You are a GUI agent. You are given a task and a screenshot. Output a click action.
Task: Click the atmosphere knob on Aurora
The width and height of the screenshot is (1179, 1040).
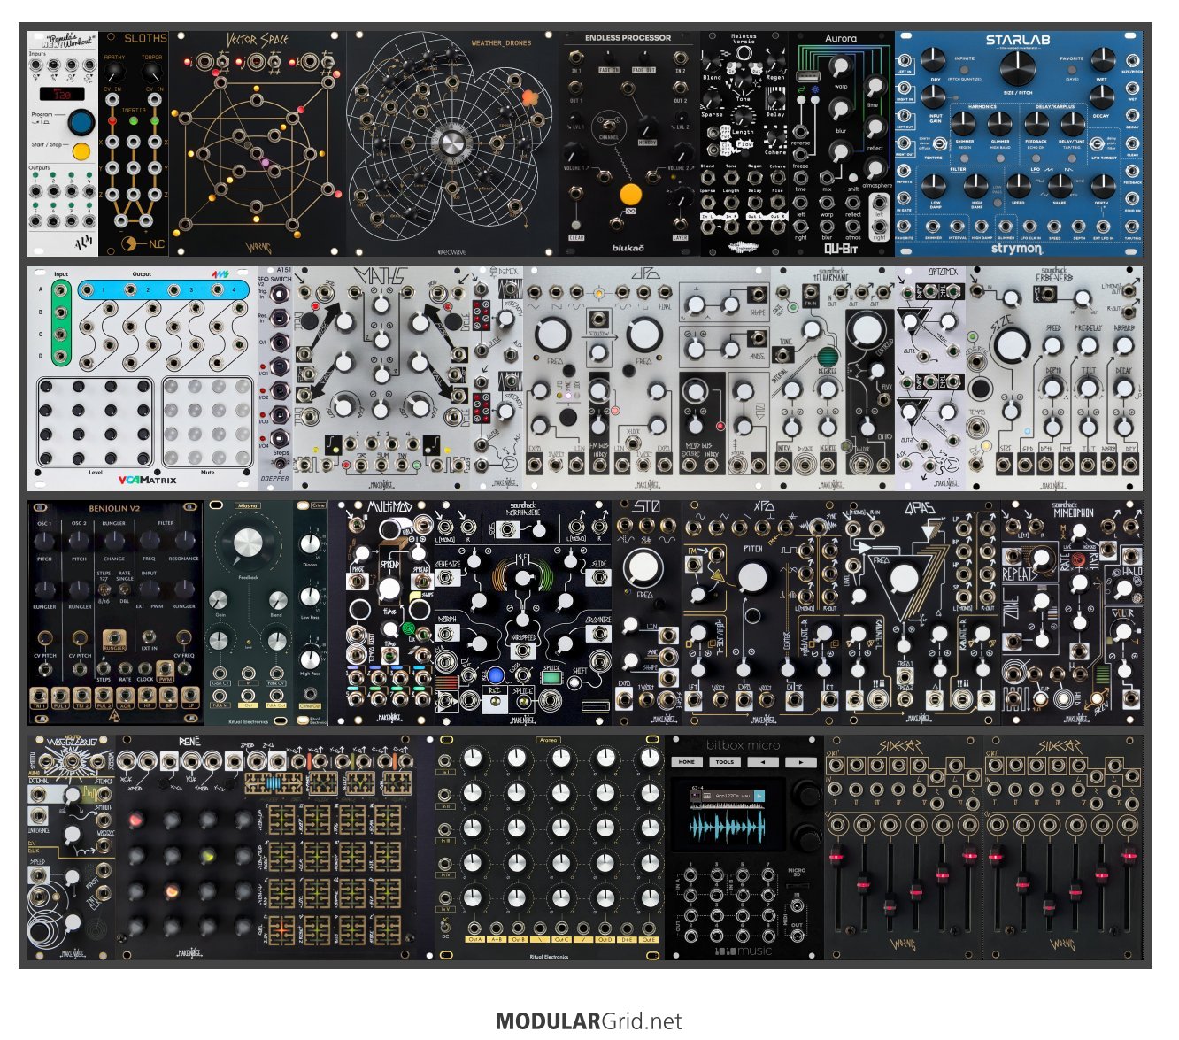coord(876,169)
